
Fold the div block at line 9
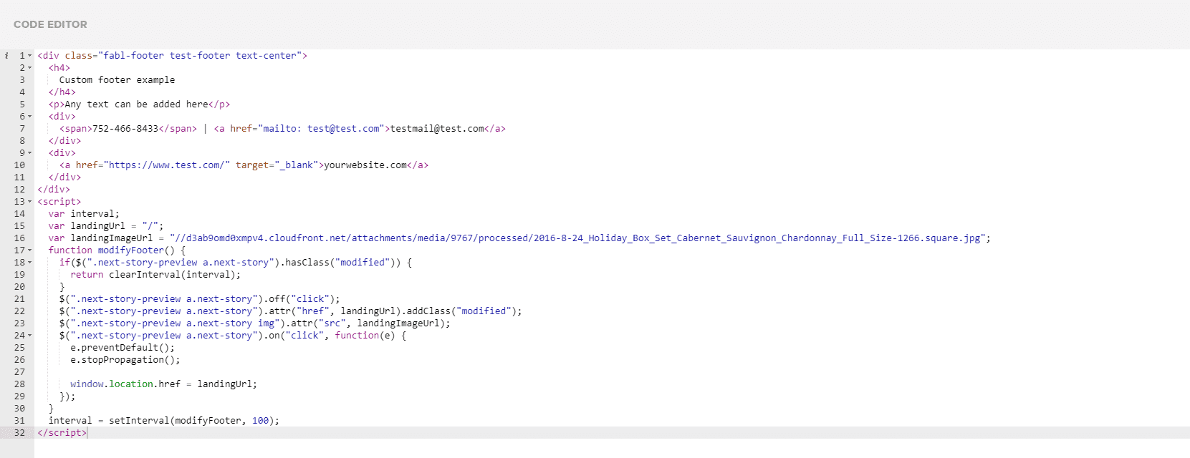tap(30, 153)
